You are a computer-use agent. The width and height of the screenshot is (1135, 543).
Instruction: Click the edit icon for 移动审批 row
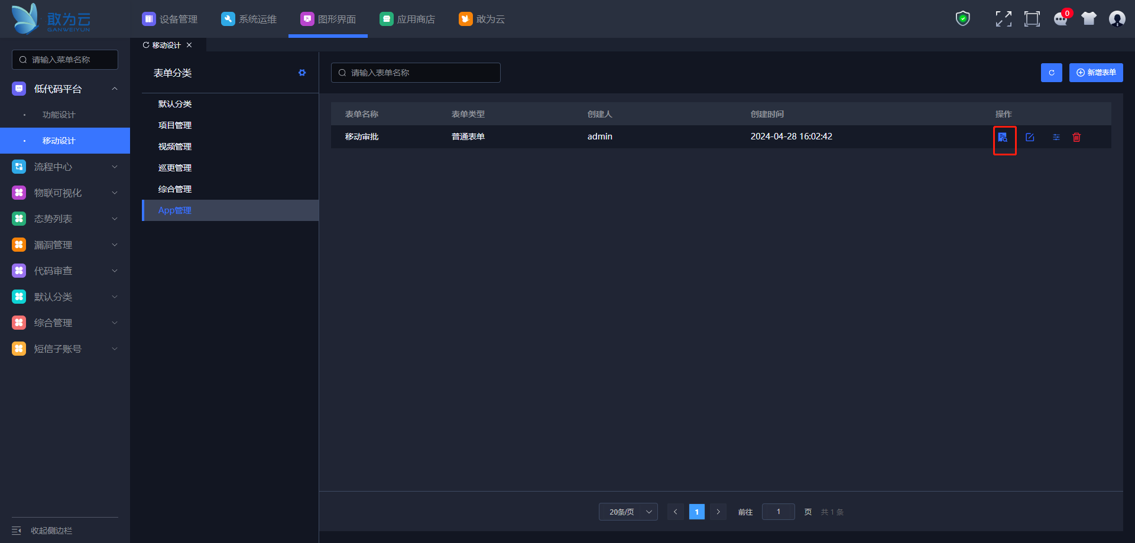coord(1030,137)
